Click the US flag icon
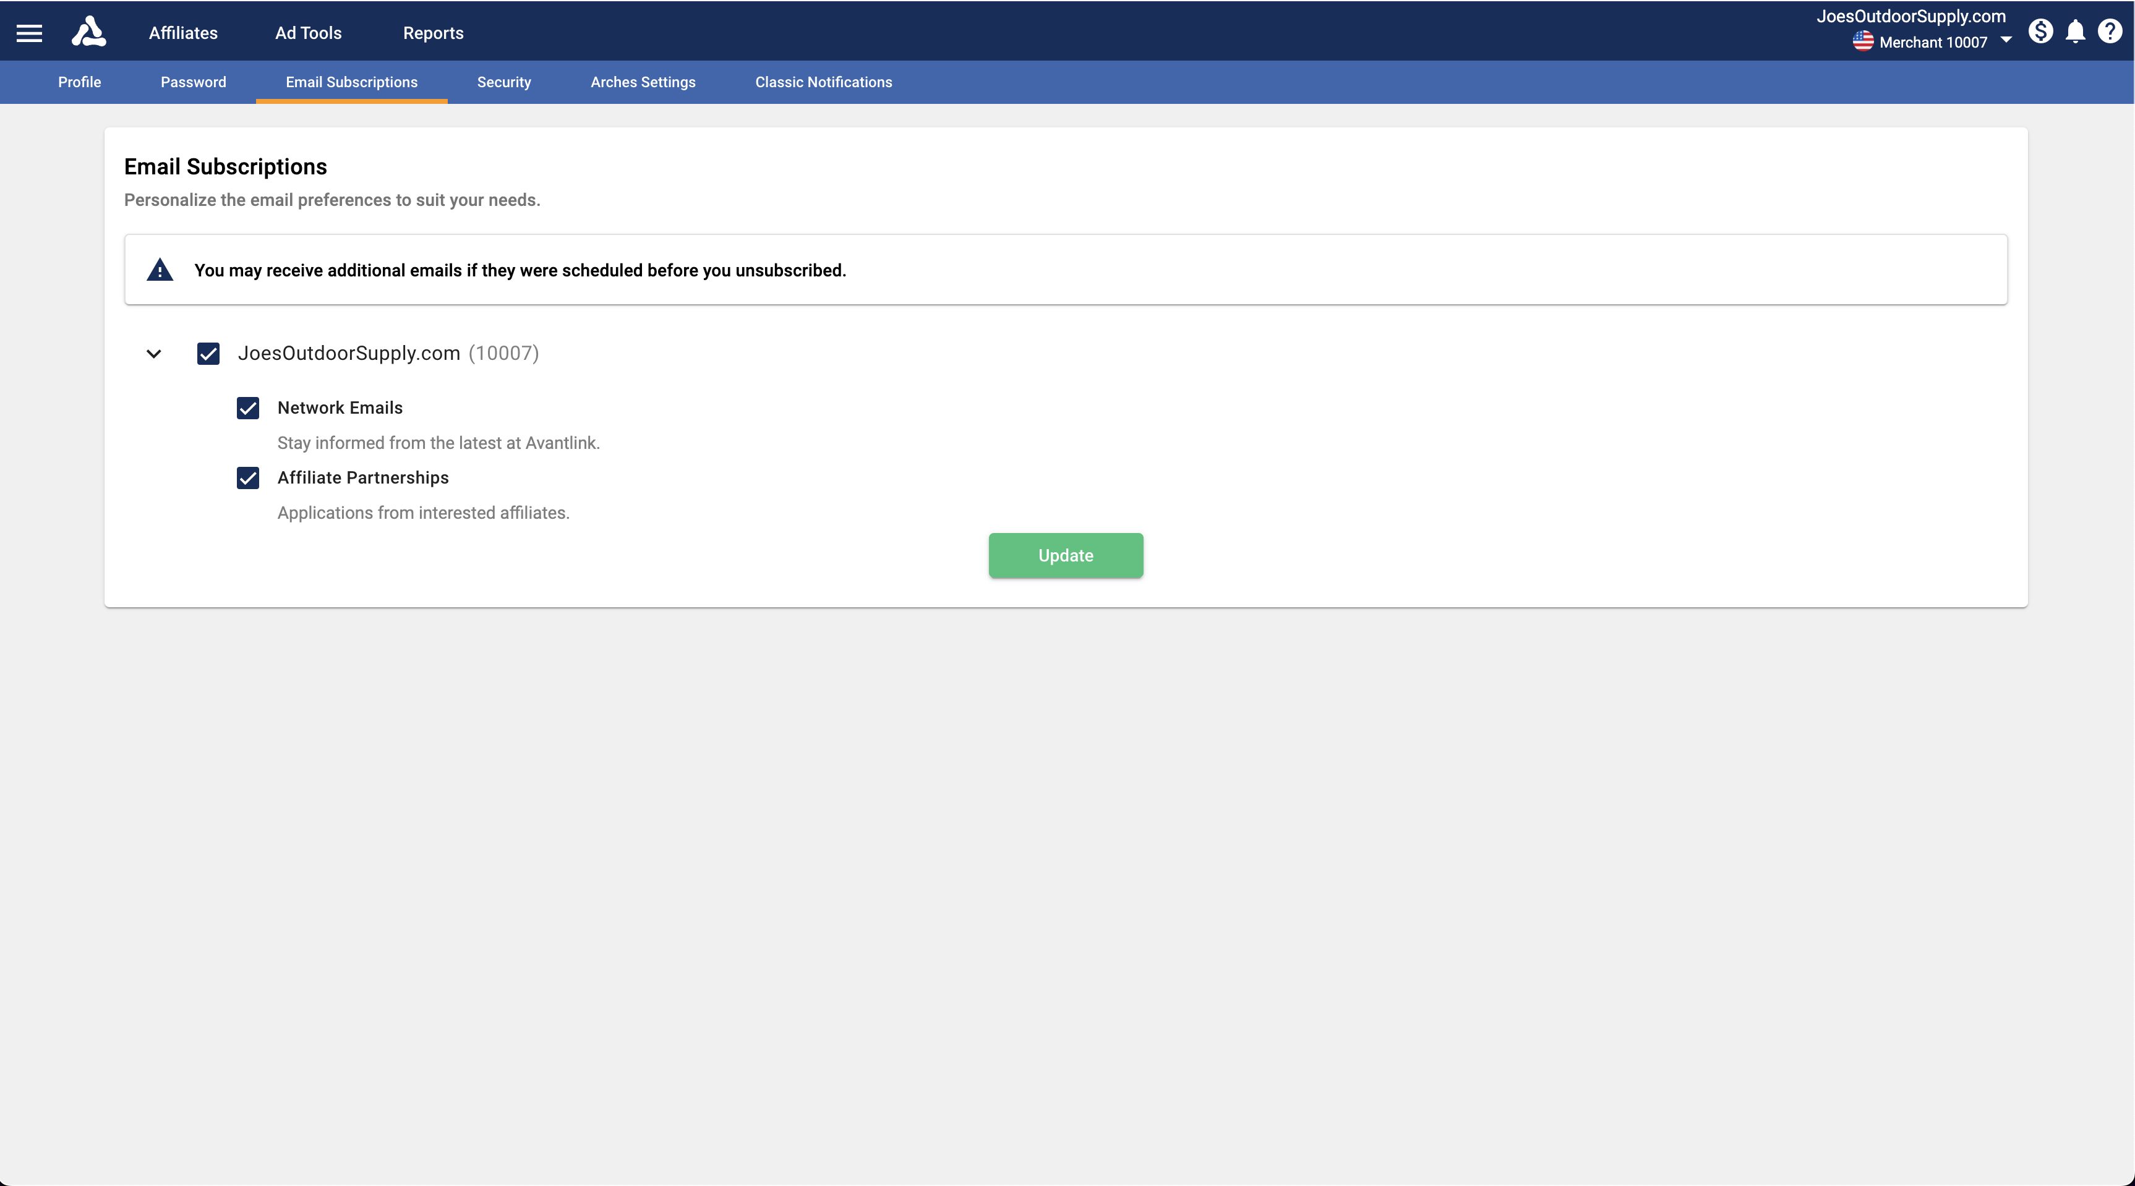The image size is (2135, 1186). (x=1863, y=41)
